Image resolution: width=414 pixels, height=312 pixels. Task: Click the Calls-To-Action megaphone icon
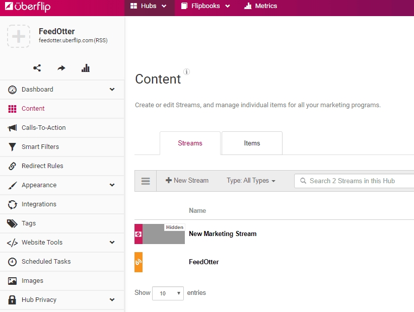12,128
